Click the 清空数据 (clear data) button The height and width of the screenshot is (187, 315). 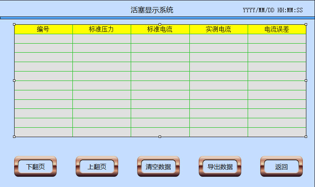[158, 167]
